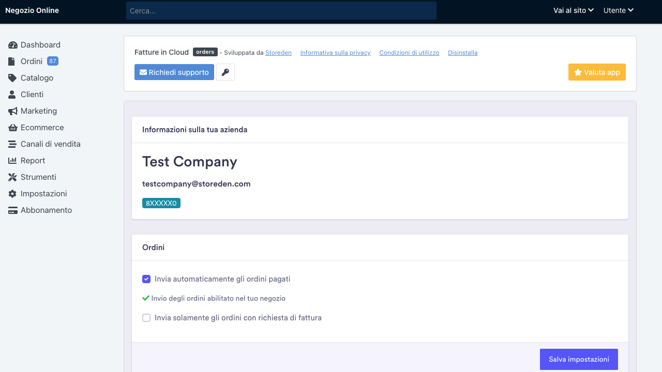The height and width of the screenshot is (372, 662).
Task: Click the Impostazioni gear icon
Action: pos(12,194)
